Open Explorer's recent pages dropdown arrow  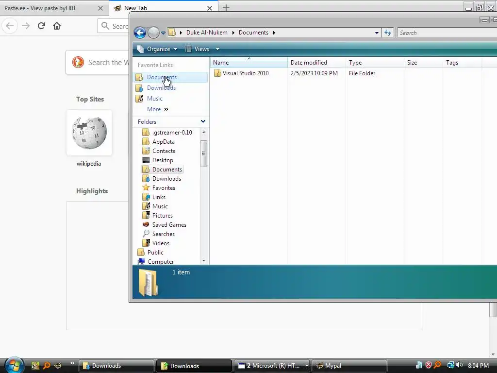click(163, 33)
